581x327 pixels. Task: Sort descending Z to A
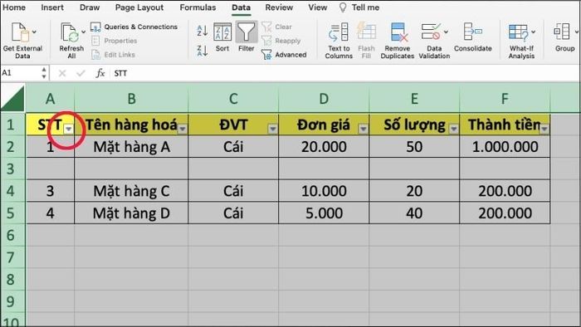tap(203, 51)
